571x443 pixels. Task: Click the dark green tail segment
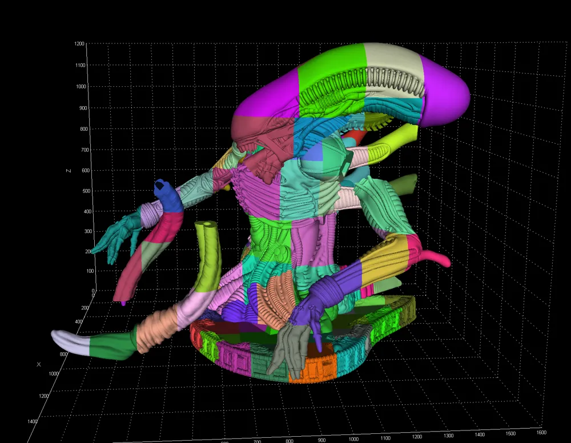click(111, 345)
